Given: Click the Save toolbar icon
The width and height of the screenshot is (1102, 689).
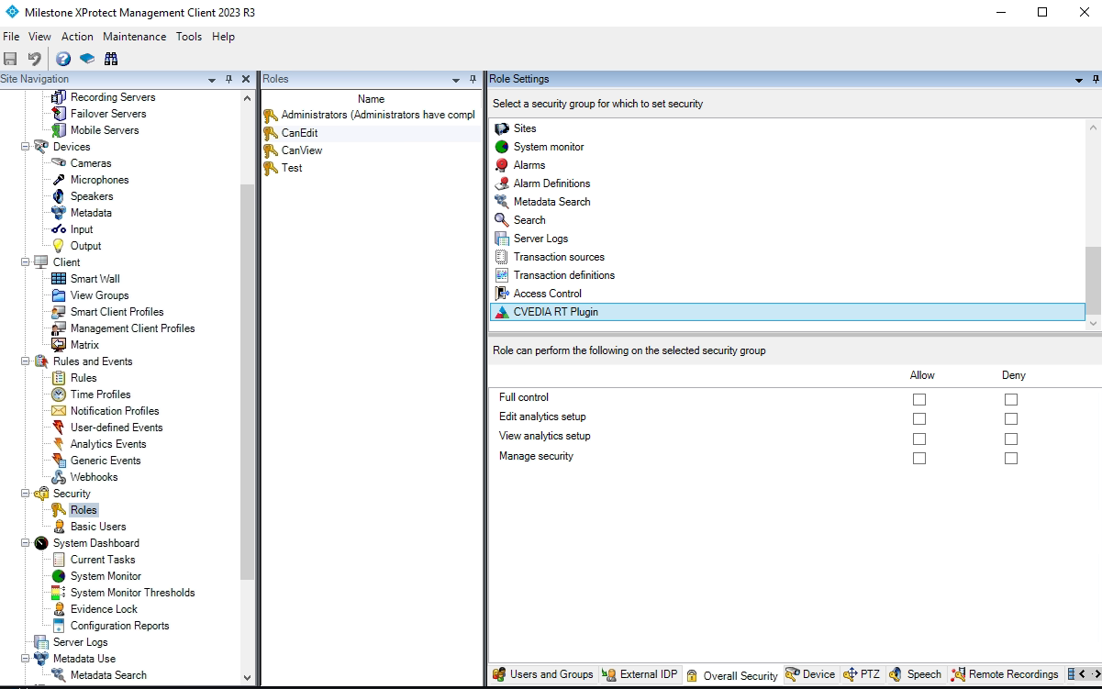Looking at the screenshot, I should [11, 59].
